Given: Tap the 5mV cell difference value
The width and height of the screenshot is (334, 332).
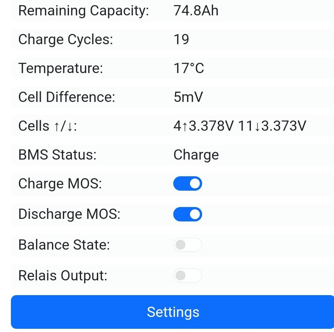Looking at the screenshot, I should 188,97.
